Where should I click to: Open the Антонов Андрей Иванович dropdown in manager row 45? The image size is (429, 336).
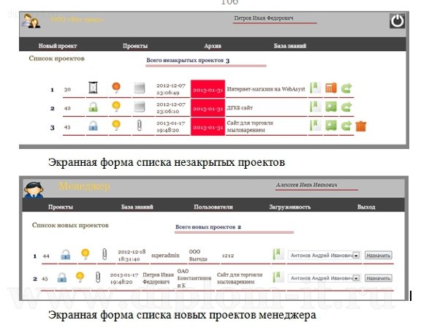click(x=324, y=278)
